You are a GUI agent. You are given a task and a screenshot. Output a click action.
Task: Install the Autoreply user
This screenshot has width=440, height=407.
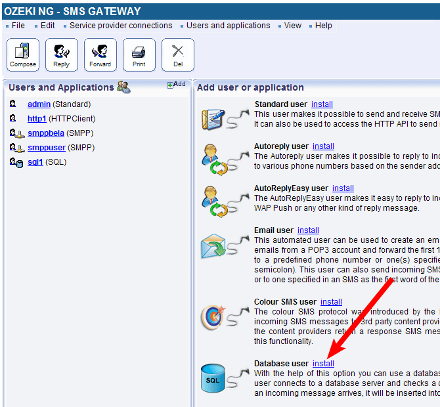tap(323, 146)
